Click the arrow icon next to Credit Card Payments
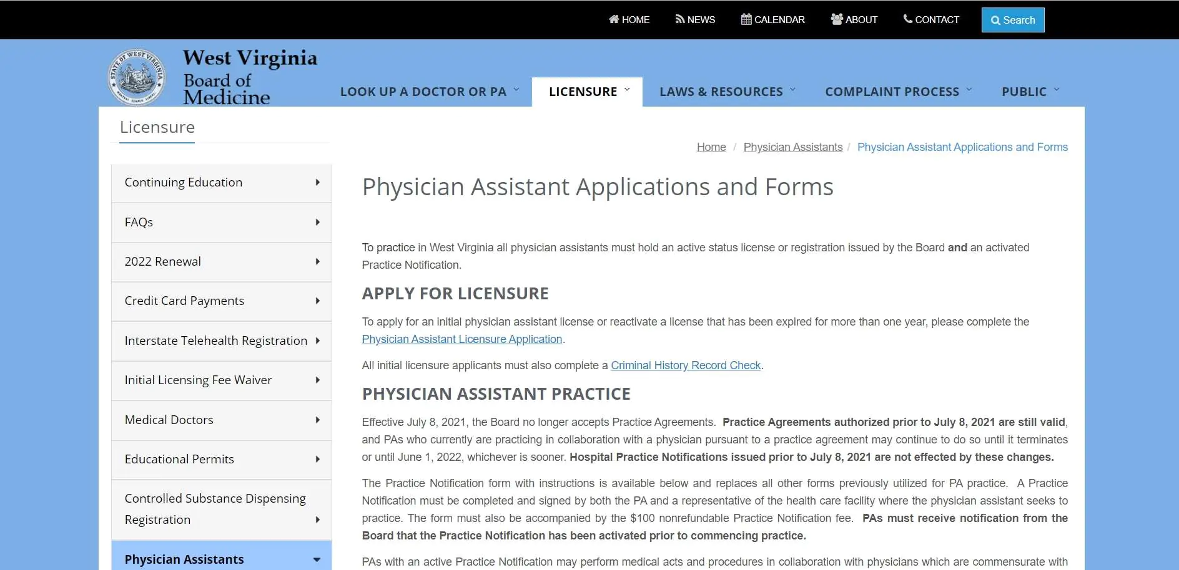Viewport: 1179px width, 570px height. point(318,301)
